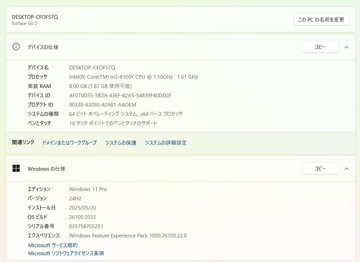The width and height of the screenshot is (360, 262).
Task: Collapse the デバイスの仕様 section
Action: click(346, 47)
